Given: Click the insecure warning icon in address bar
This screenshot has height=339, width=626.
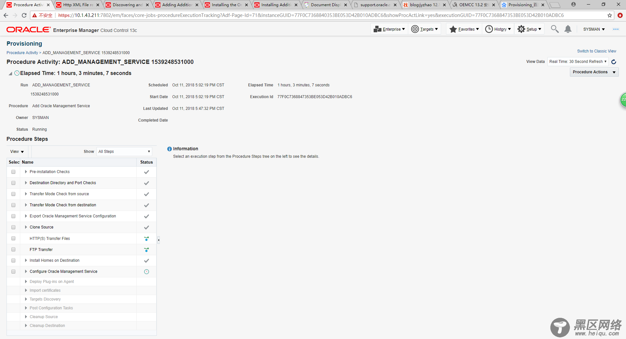Looking at the screenshot, I should click(x=35, y=15).
